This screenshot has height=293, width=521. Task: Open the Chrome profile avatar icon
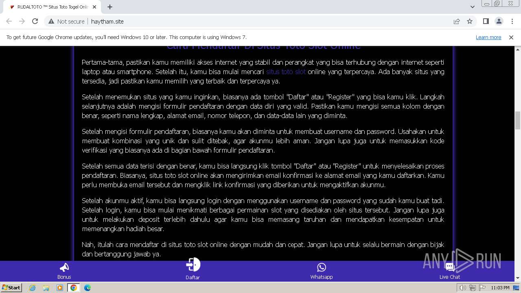tap(499, 21)
